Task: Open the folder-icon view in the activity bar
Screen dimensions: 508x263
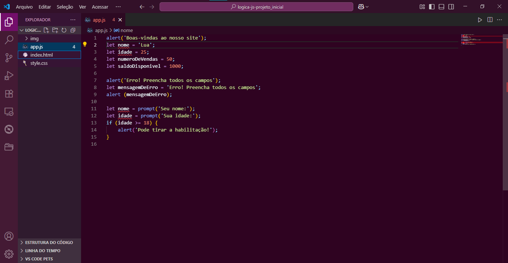Action: click(9, 147)
